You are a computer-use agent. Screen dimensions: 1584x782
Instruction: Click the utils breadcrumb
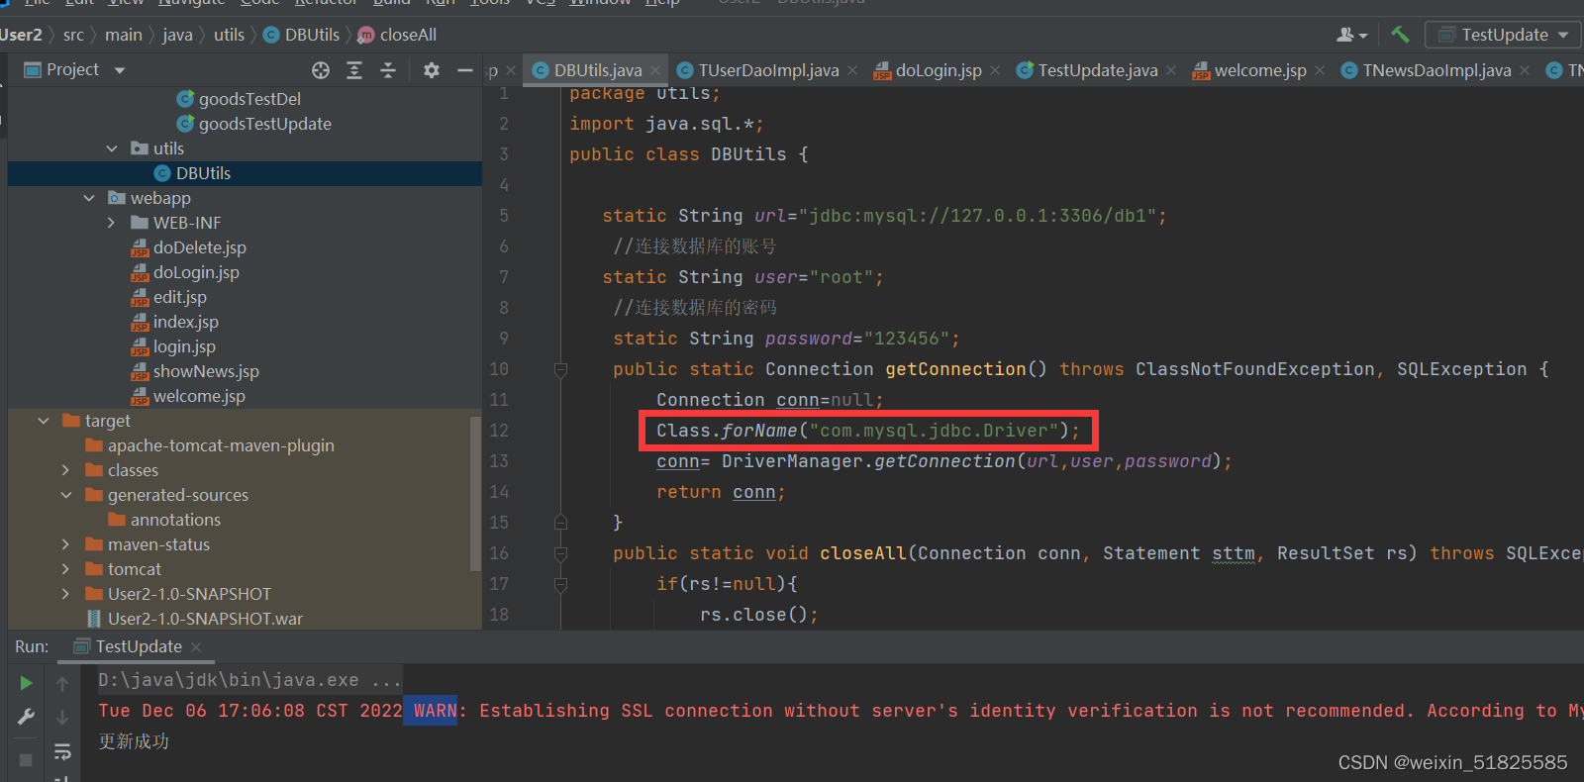(229, 35)
